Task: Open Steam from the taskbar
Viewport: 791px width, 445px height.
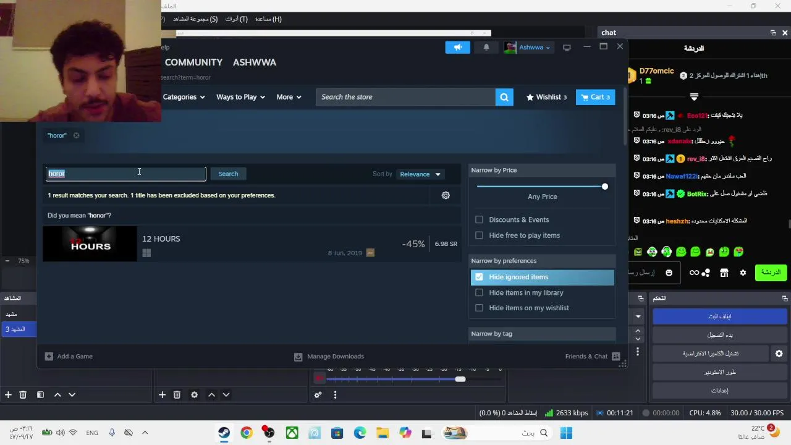Action: coord(224,433)
